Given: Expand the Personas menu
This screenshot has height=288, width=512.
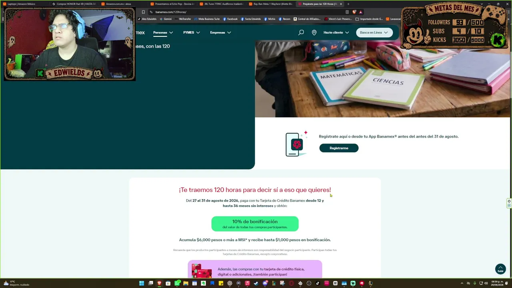Looking at the screenshot, I should pos(163,32).
